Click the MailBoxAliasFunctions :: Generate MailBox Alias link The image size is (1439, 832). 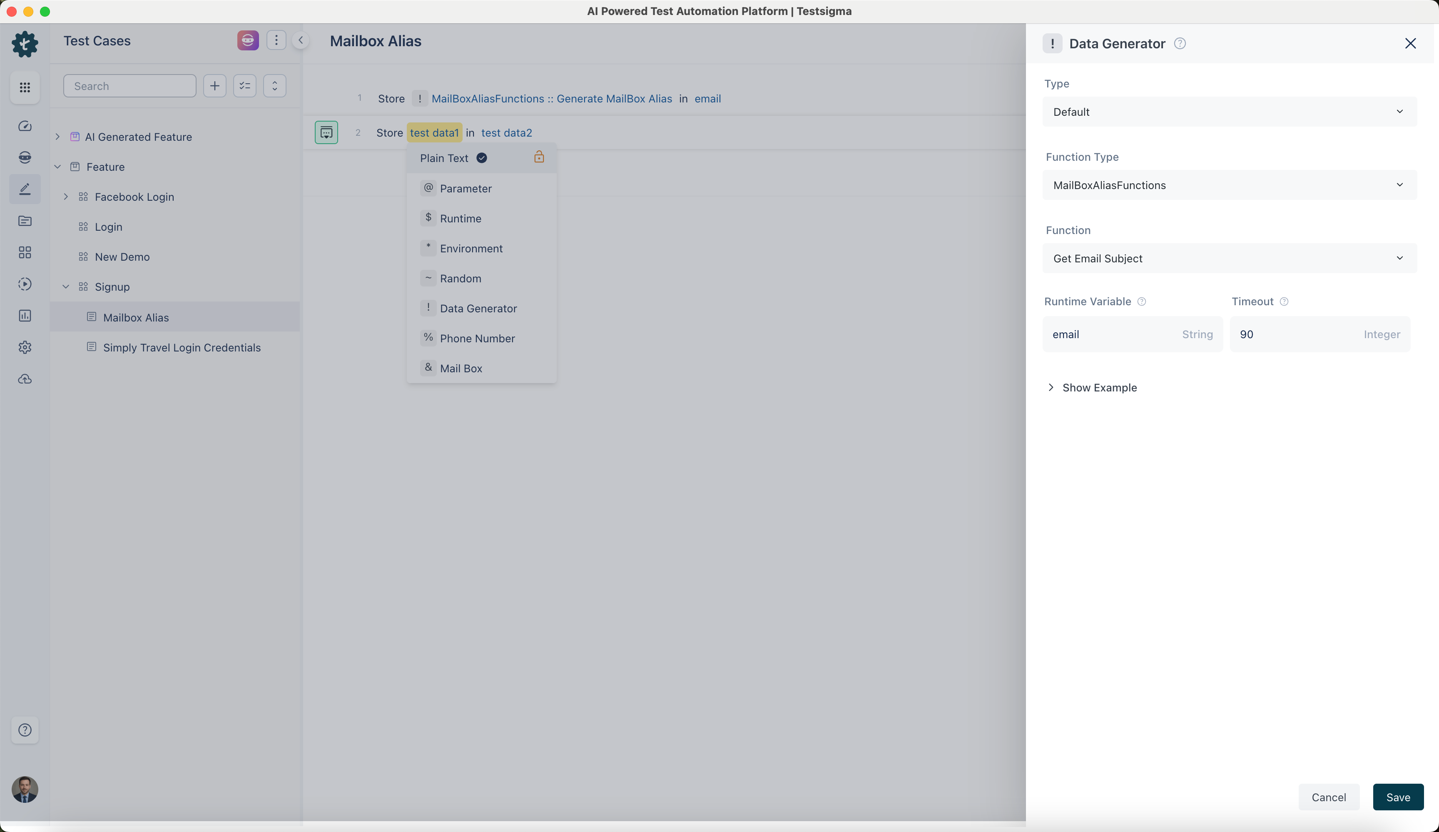[552, 98]
